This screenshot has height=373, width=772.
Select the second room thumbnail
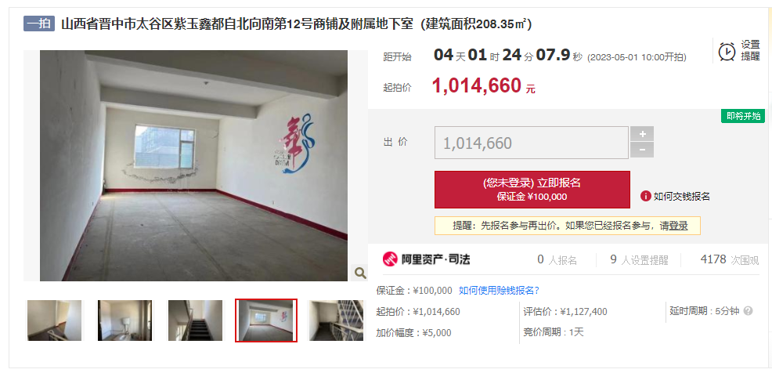[124, 320]
